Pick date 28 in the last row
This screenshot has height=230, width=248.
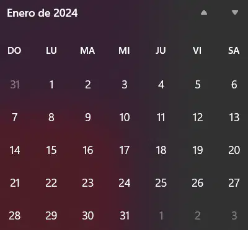pyautogui.click(x=15, y=216)
